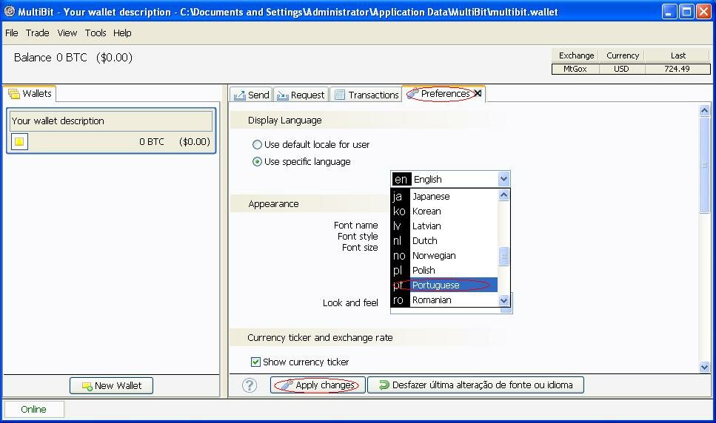Click the Request tab icon
This screenshot has height=423, width=716.
click(283, 95)
